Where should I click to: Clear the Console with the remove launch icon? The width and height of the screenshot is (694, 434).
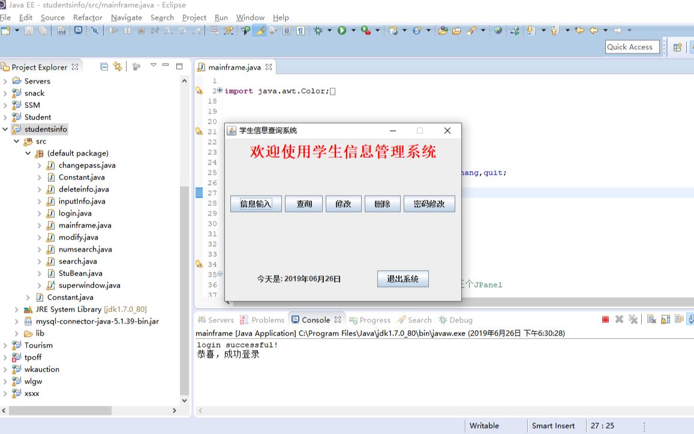(x=619, y=319)
